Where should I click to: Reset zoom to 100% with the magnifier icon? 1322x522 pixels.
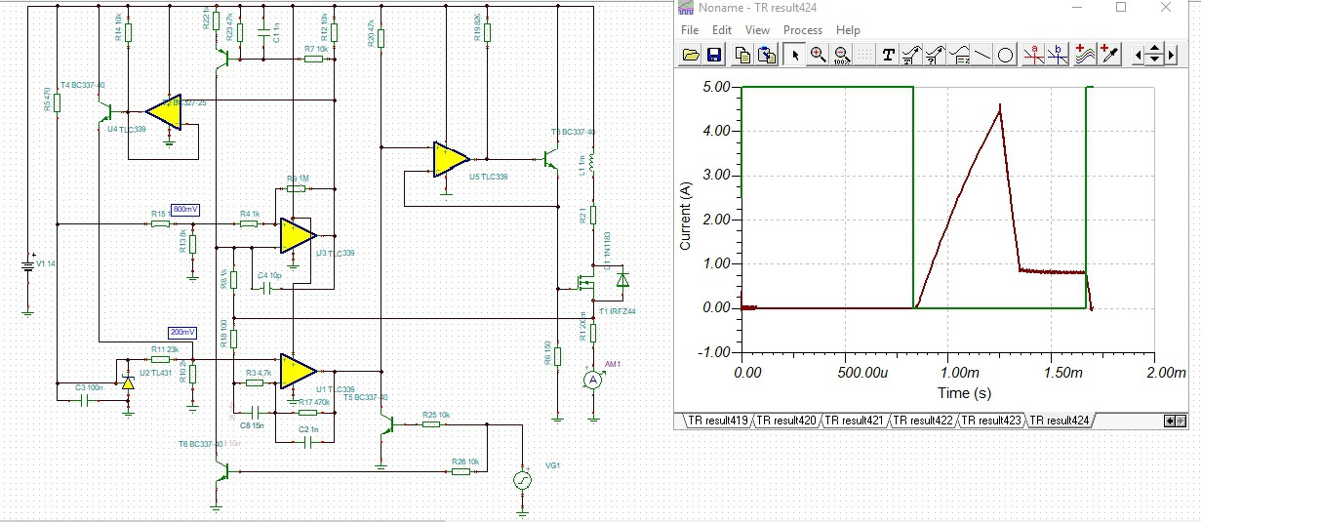point(841,55)
